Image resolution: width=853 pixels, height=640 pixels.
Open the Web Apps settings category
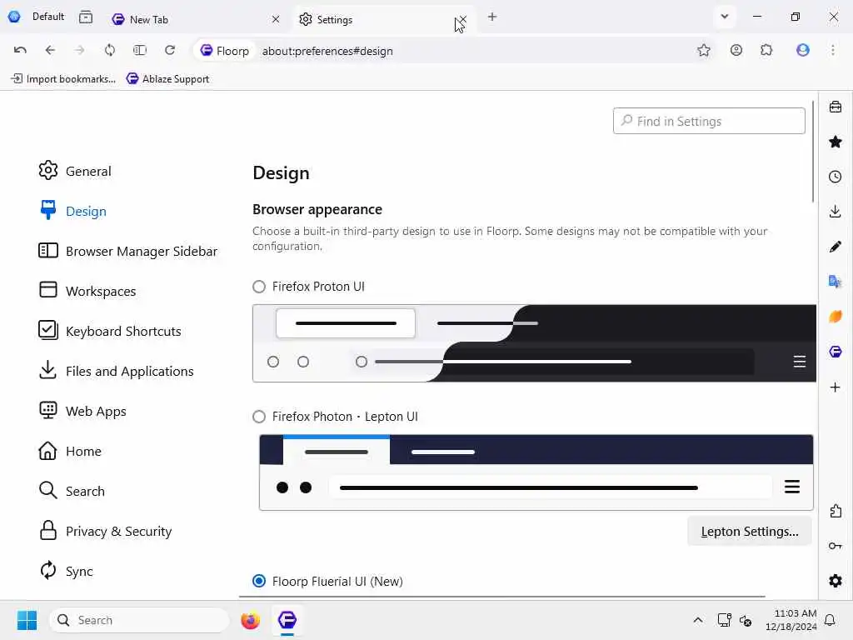click(x=82, y=411)
